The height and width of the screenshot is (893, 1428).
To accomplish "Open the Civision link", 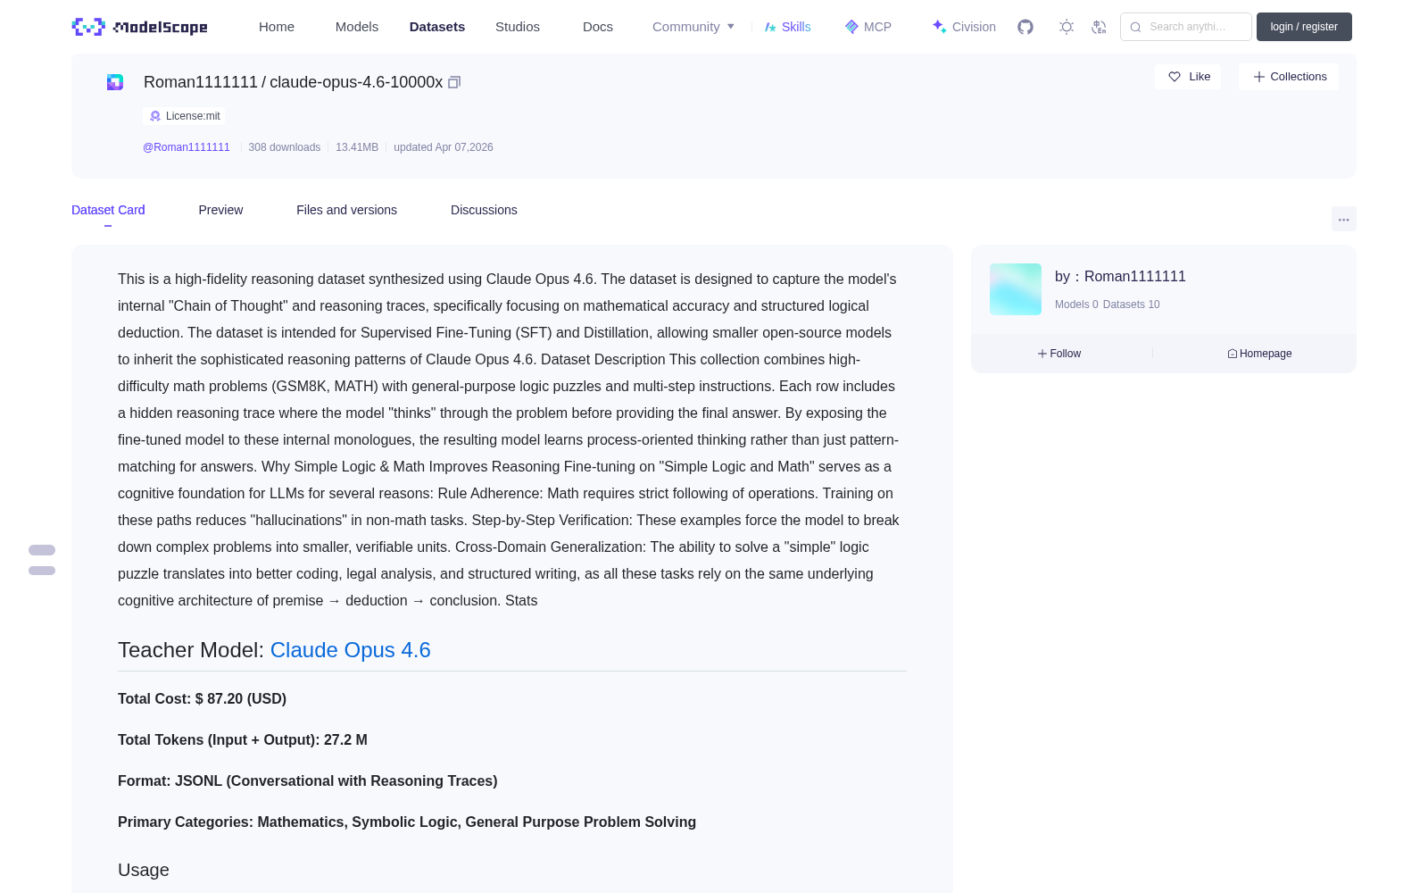I will 964,27.
